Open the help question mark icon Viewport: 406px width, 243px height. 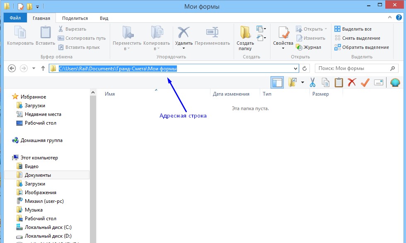coord(399,18)
